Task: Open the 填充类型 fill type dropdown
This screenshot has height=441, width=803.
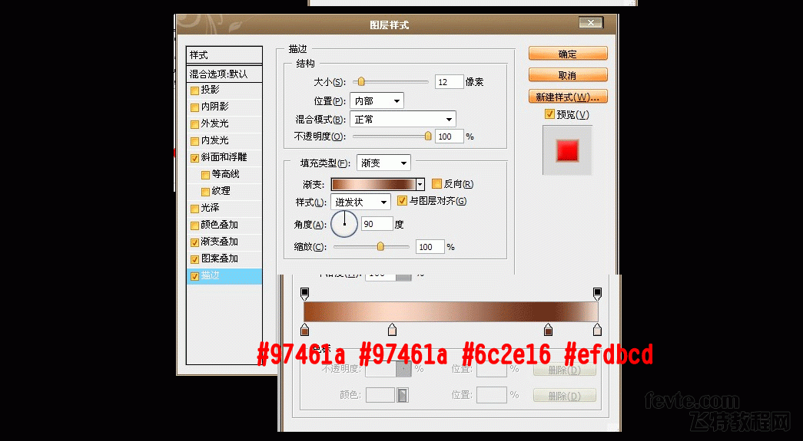Action: (383, 163)
